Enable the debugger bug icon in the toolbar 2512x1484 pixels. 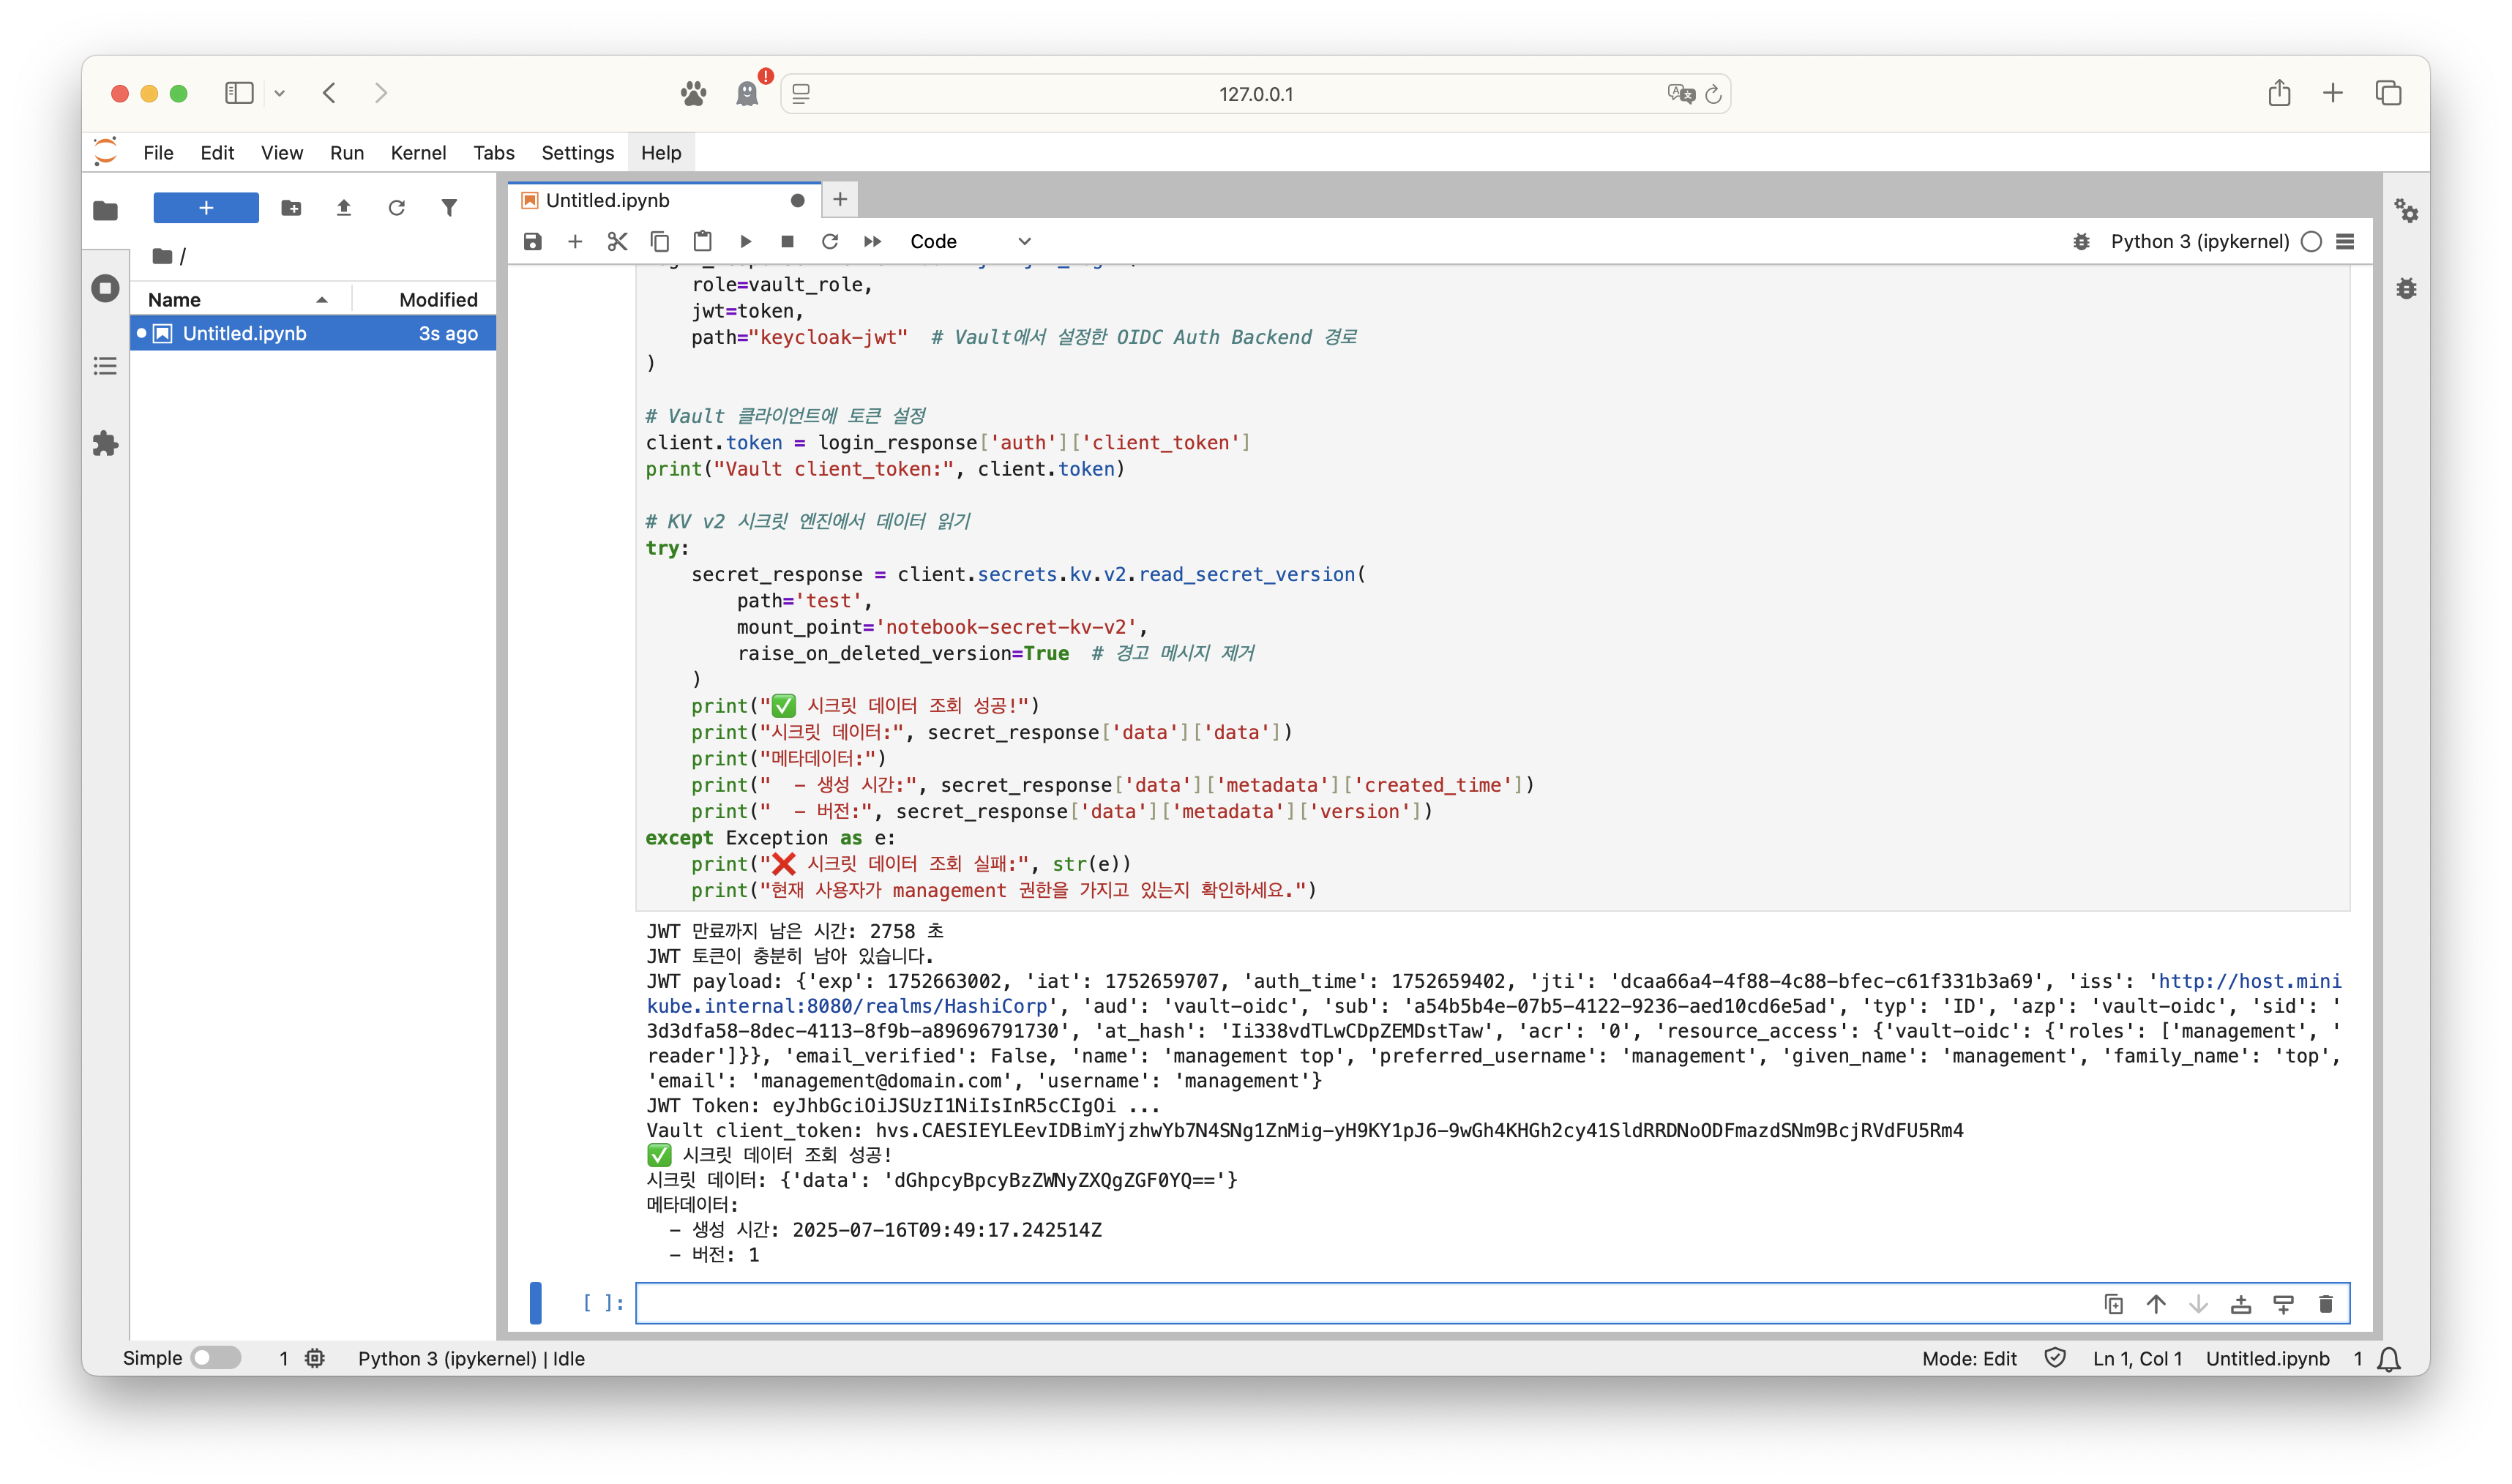pos(2081,241)
